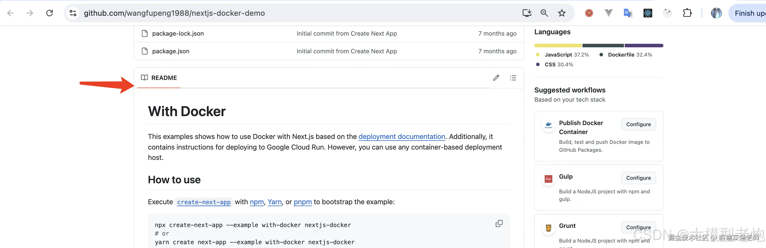Open the React DevTools extension icon
This screenshot has width=766, height=248.
click(x=647, y=13)
